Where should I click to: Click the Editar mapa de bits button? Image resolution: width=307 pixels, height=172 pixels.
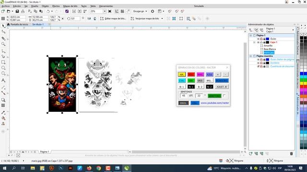(x=113, y=19)
